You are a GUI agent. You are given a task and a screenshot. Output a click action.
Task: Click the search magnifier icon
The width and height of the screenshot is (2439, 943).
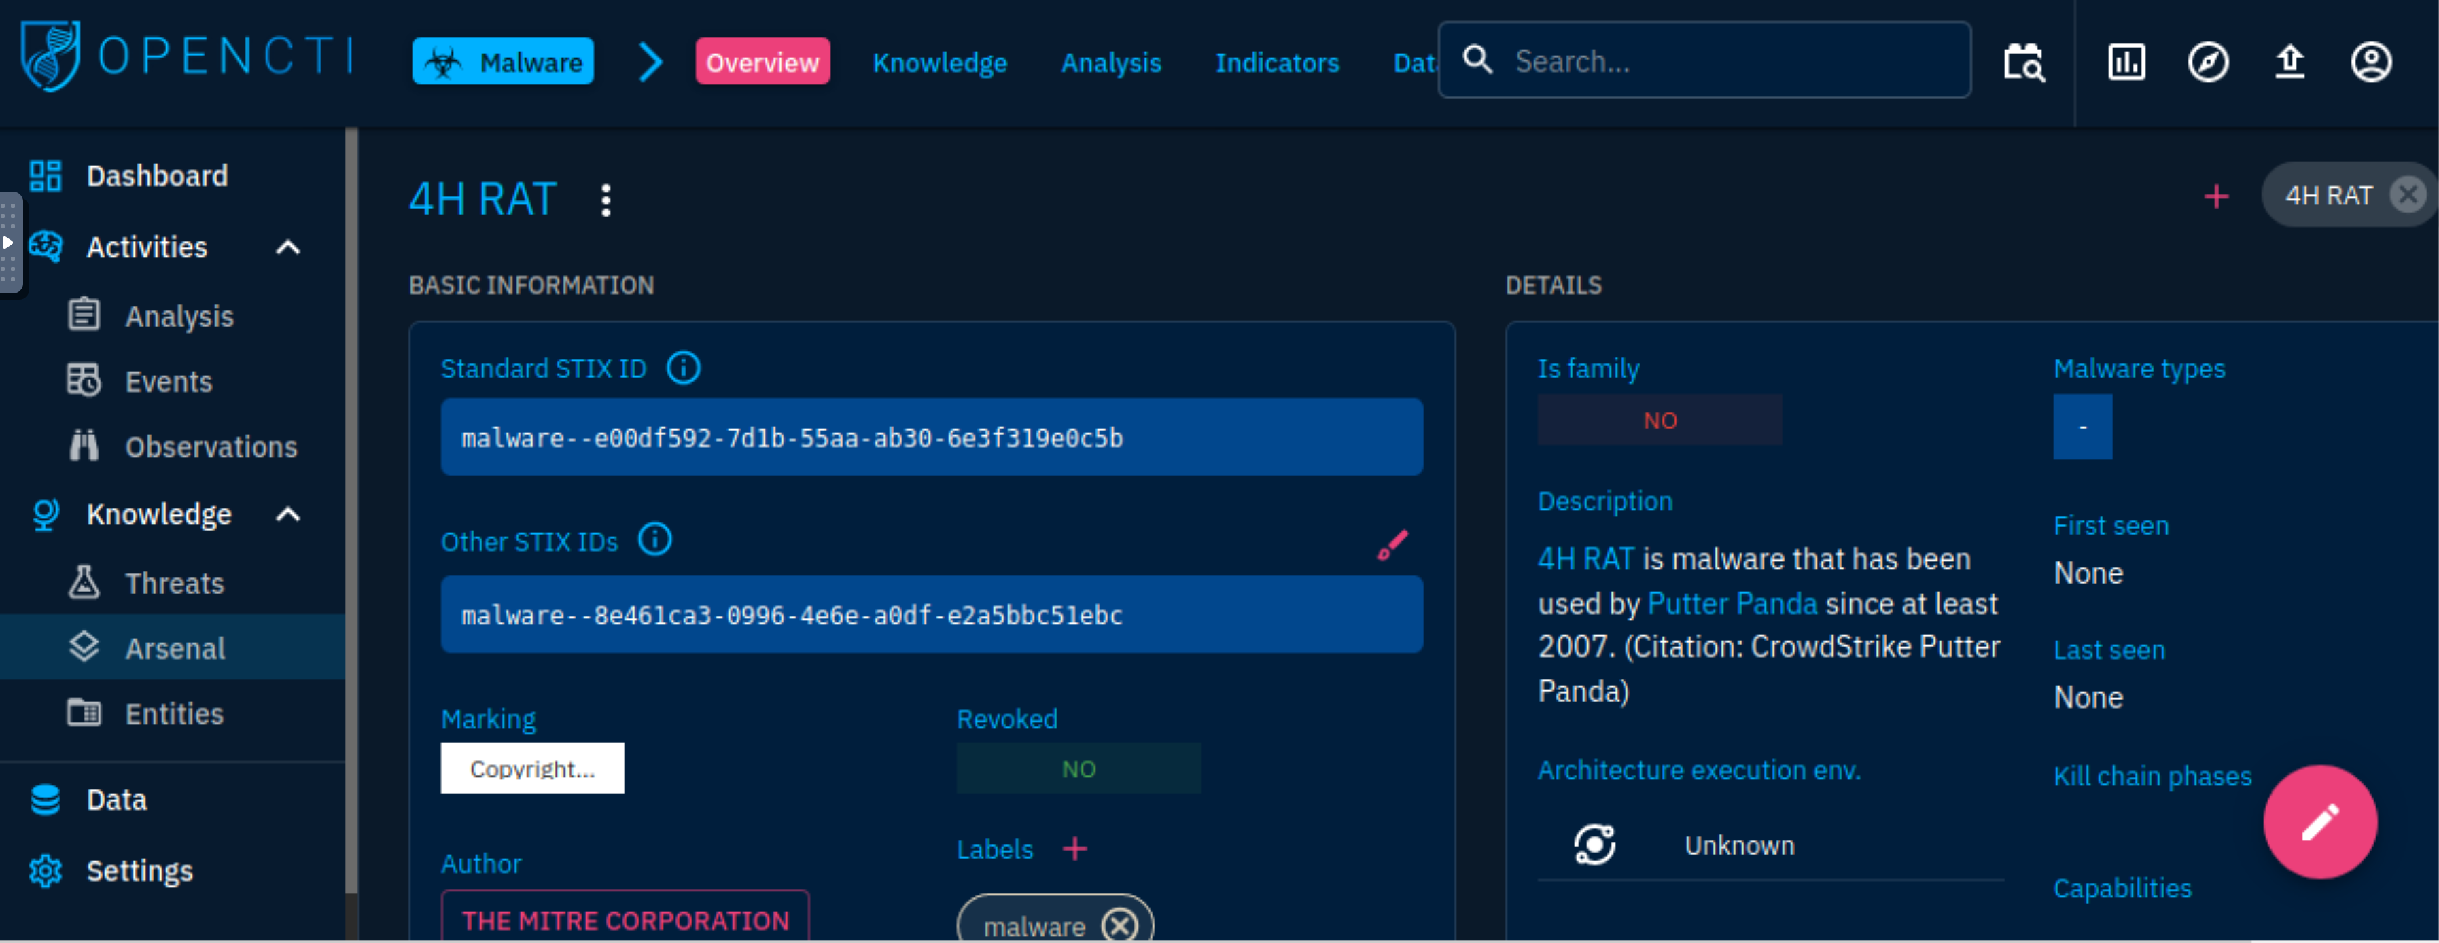(1477, 60)
